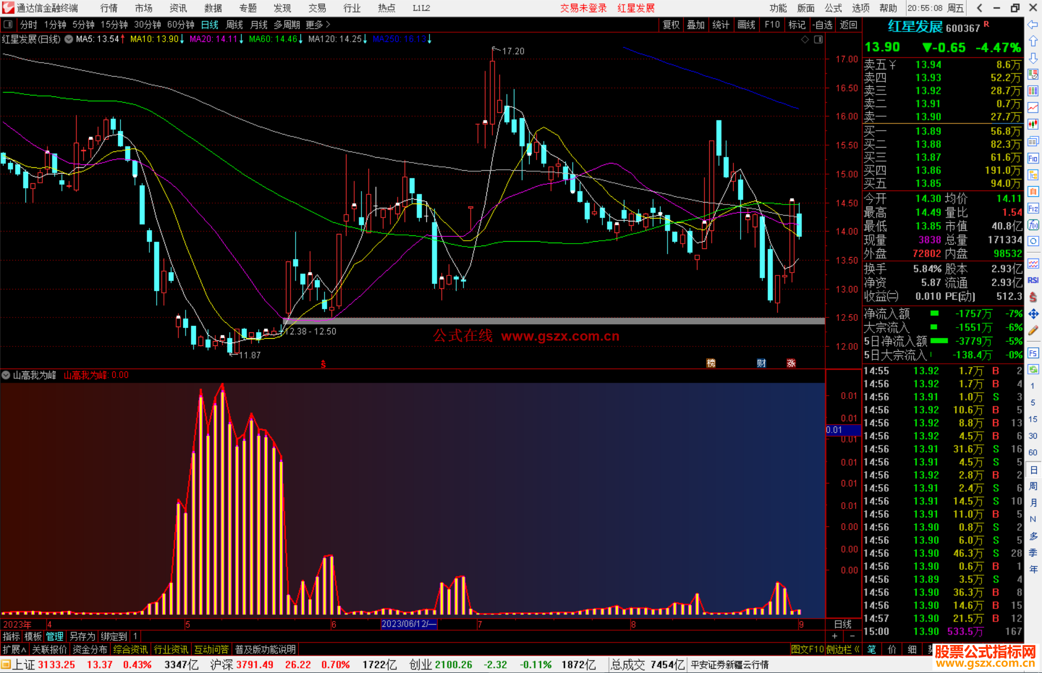Open dropdown arrow next to 红星发展(日线)
The image size is (1042, 673).
click(69, 39)
